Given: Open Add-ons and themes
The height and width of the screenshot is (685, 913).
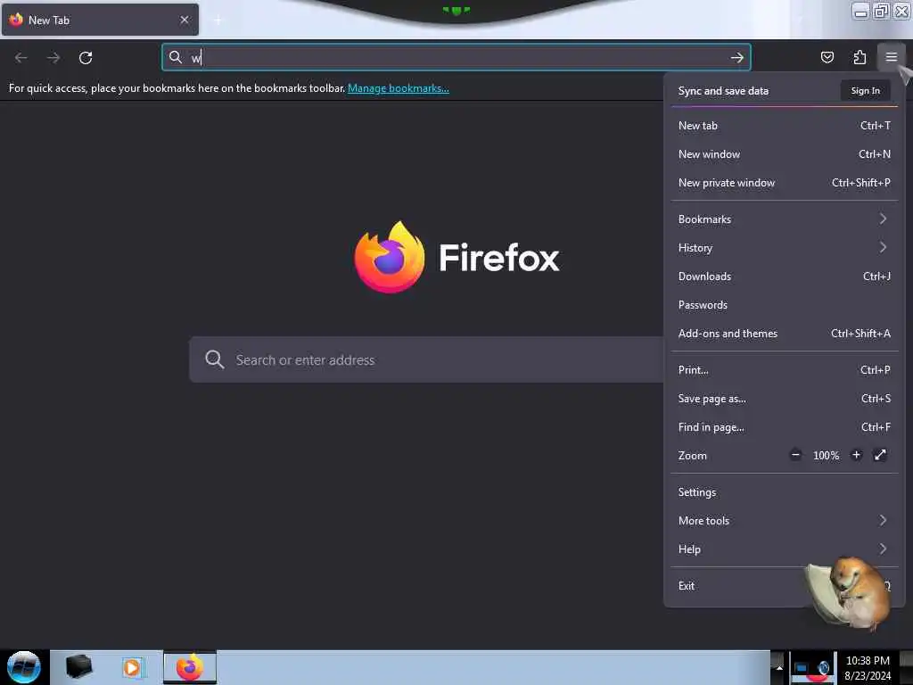Looking at the screenshot, I should [x=785, y=334].
